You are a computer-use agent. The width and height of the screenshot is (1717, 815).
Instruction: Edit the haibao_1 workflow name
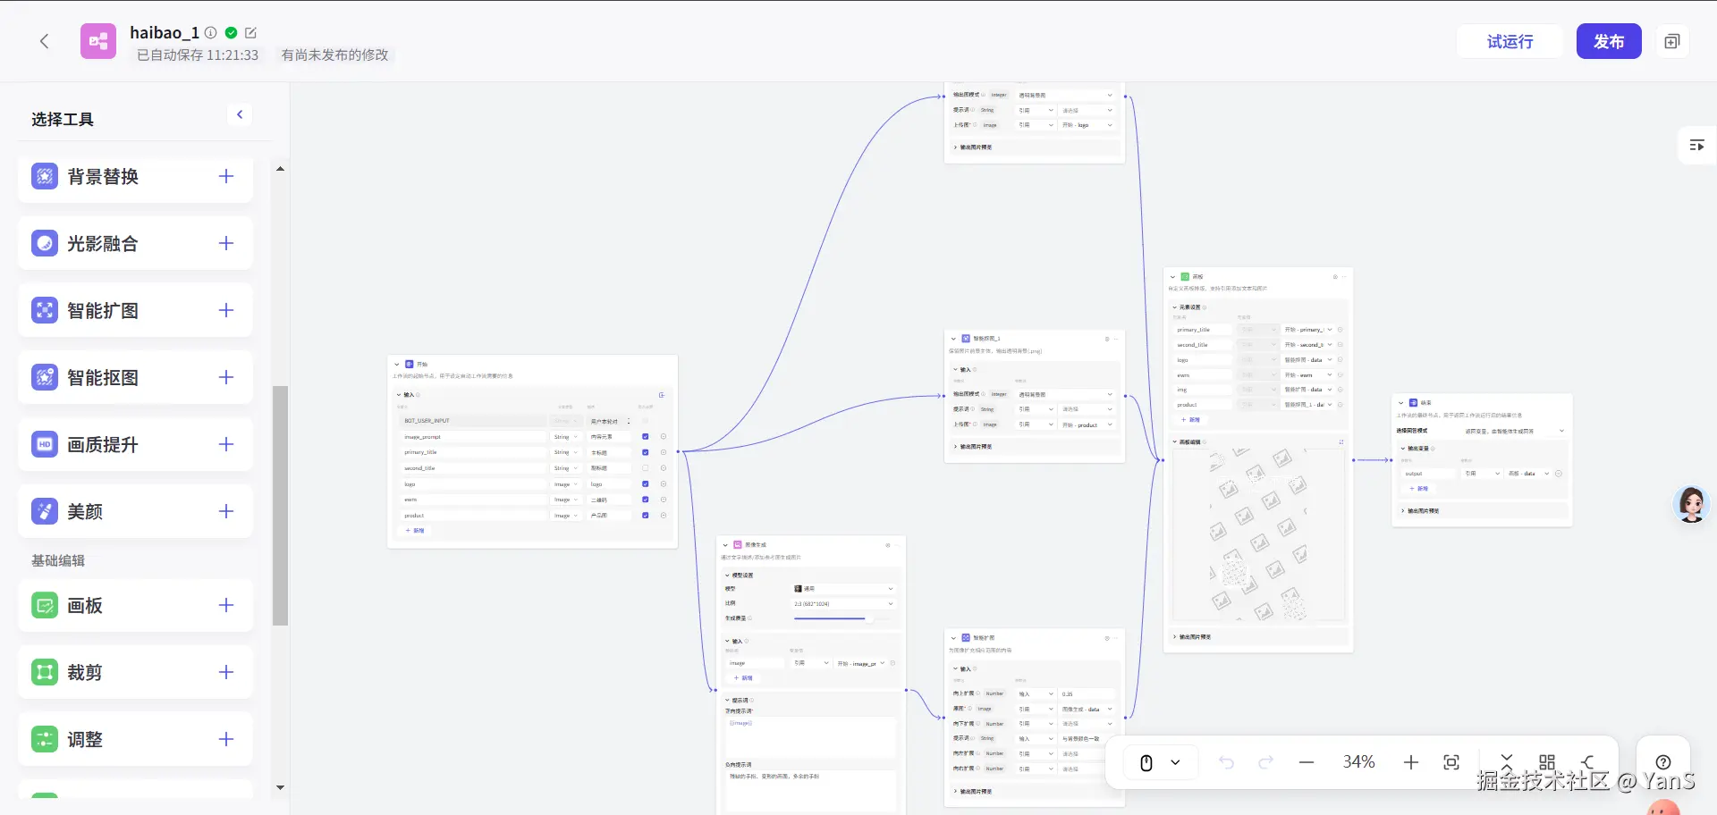tap(251, 33)
